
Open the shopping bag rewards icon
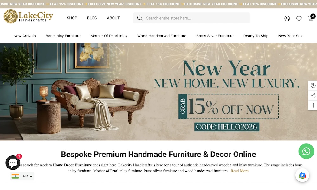point(302,175)
